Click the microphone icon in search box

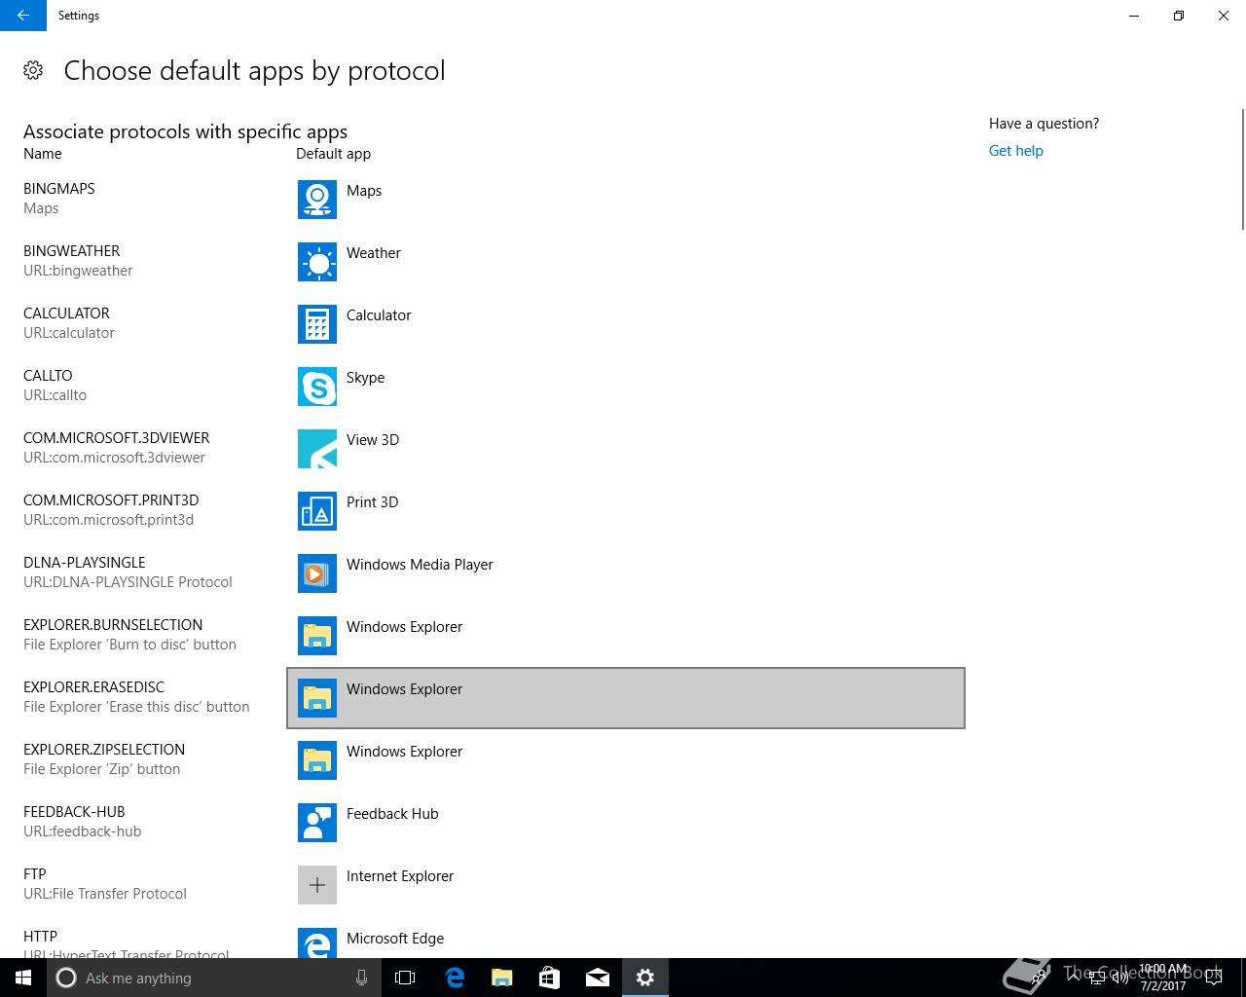(361, 978)
